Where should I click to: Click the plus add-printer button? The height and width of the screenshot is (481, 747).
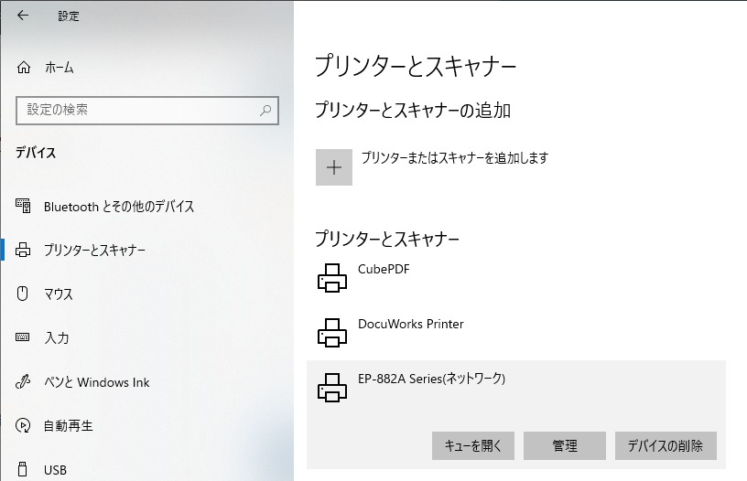tap(334, 167)
